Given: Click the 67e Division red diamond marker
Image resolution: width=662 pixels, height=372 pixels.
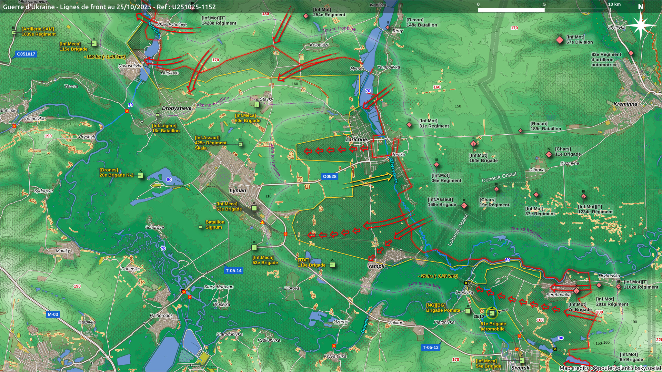Looking at the screenshot, I should point(560,40).
